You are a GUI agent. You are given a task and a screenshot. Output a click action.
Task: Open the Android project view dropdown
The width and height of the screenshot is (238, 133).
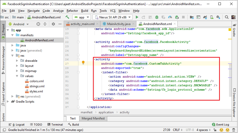tap(19, 24)
